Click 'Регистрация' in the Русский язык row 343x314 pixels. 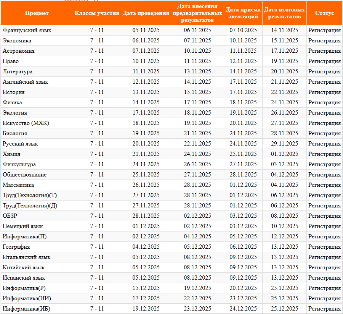(x=324, y=144)
